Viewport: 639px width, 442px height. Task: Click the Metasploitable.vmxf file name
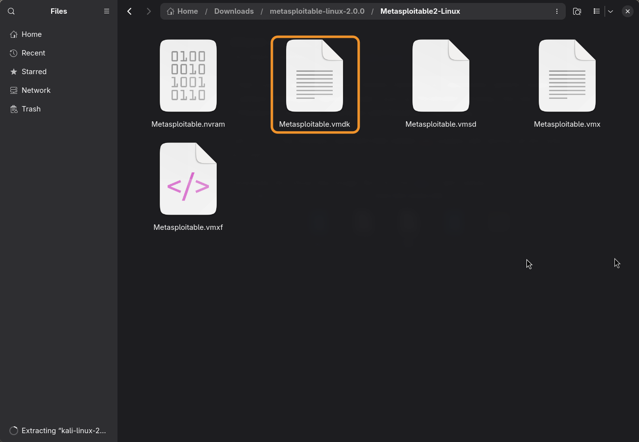point(188,227)
